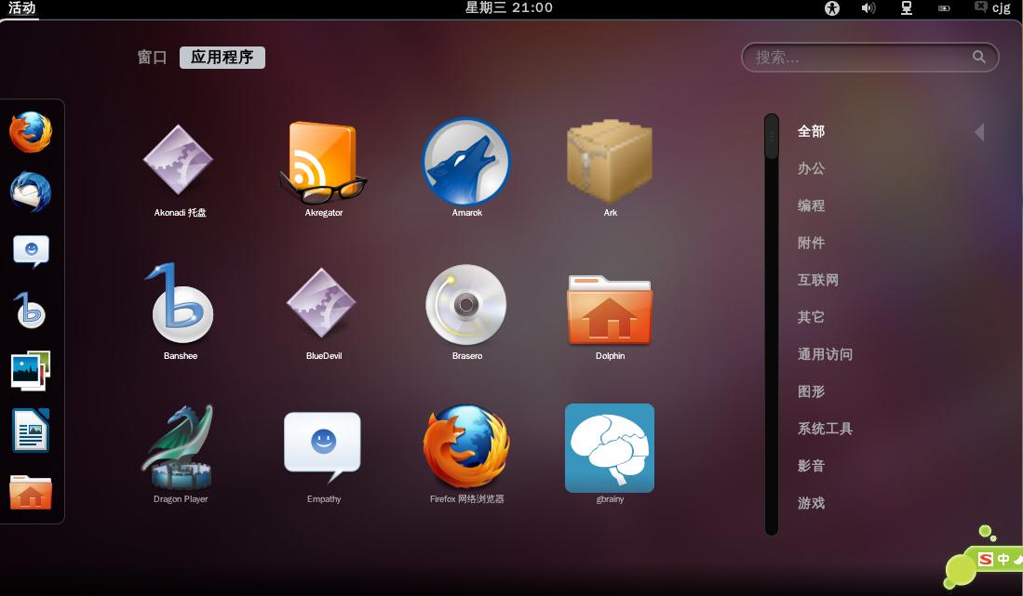1023x596 pixels.
Task: Open home folder icon in dash
Action: (x=31, y=492)
